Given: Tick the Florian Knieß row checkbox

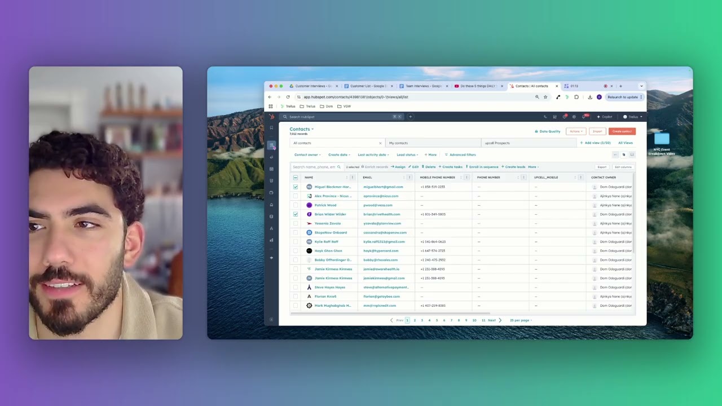Looking at the screenshot, I should coord(296,297).
